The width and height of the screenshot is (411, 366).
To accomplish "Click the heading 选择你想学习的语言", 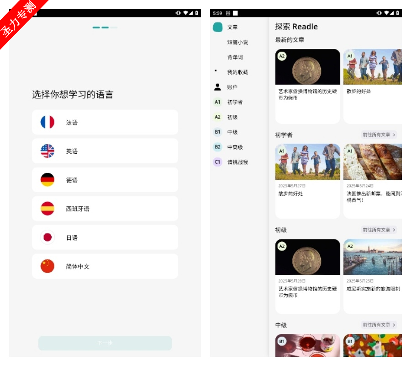I will (73, 95).
